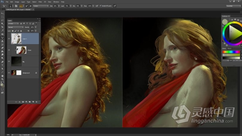Image resolution: width=242 pixels, height=136 pixels.
Task: Hide Layer 1 visibility eye
Action: [9, 39]
